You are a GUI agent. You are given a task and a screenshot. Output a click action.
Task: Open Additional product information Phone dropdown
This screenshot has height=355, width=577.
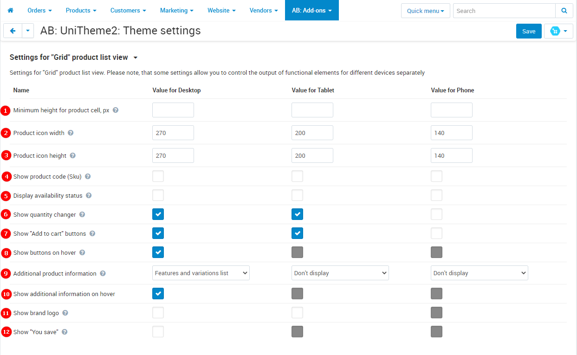coord(480,273)
